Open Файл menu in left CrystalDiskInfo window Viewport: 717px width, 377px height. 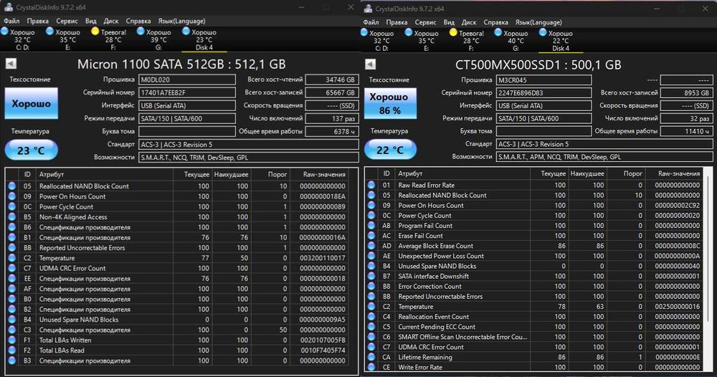pos(11,21)
